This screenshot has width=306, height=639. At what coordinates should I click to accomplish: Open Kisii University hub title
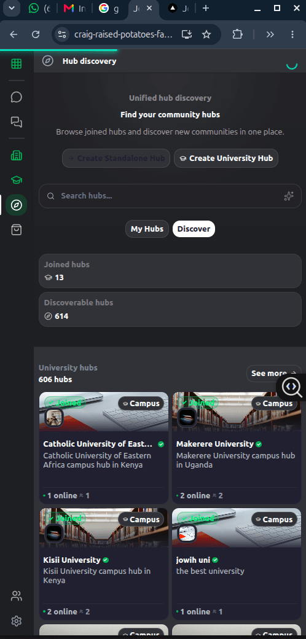point(72,560)
